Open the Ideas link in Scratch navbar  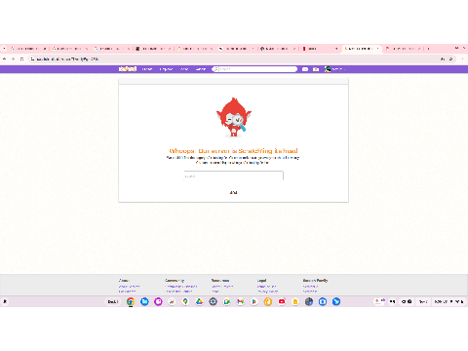[184, 69]
